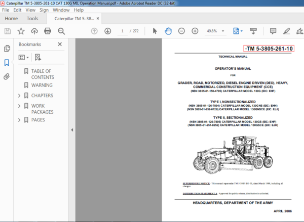Add document to starred with star icon
Viewport: 304px width, 222px height.
(x=21, y=31)
